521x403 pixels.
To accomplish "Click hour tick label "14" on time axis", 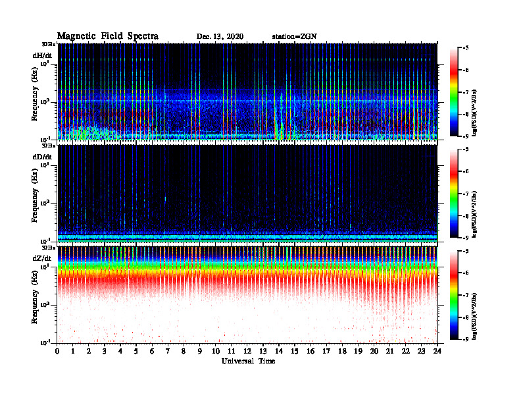I will click(279, 352).
